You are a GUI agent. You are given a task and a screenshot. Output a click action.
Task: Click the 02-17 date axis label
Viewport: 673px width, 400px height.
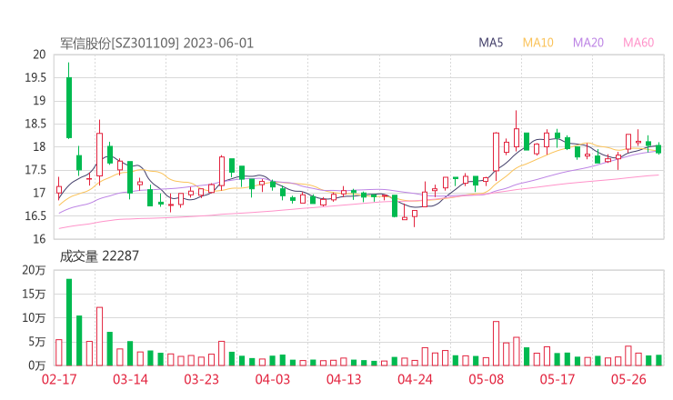[59, 379]
